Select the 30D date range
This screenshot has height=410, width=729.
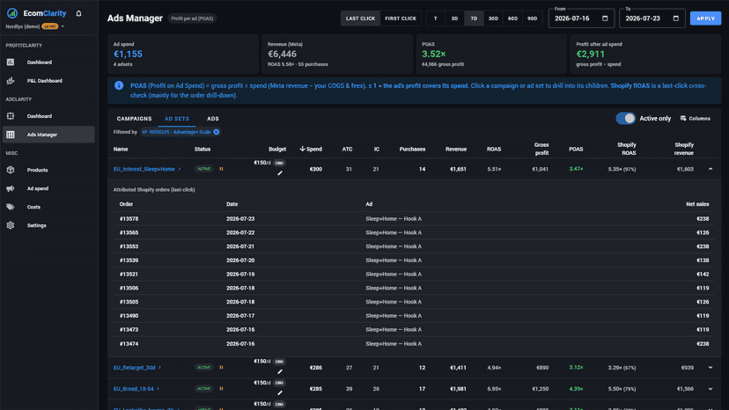point(493,18)
